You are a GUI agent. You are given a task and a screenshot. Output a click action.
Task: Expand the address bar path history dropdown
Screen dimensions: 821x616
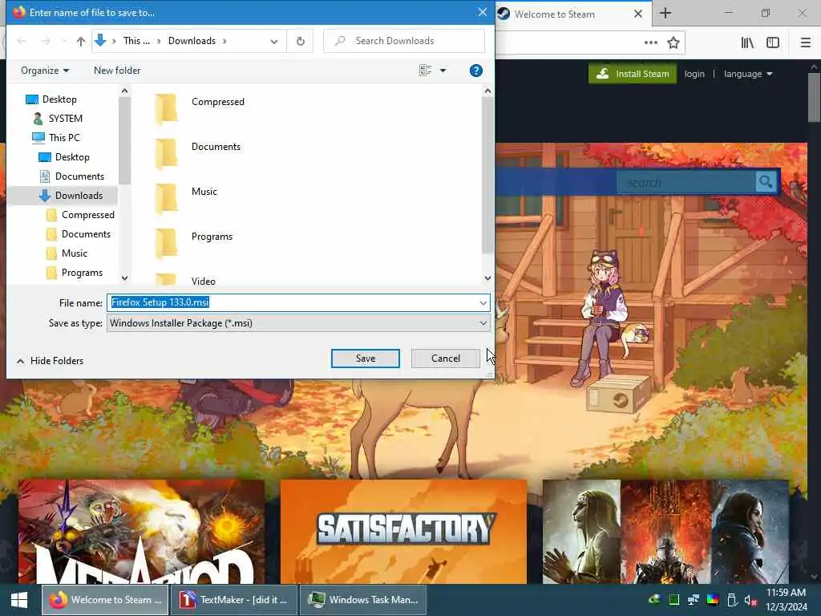click(274, 42)
